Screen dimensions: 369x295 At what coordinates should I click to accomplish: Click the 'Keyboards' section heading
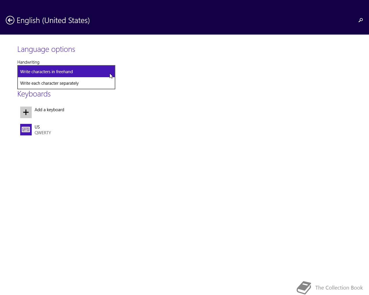pyautogui.click(x=34, y=94)
